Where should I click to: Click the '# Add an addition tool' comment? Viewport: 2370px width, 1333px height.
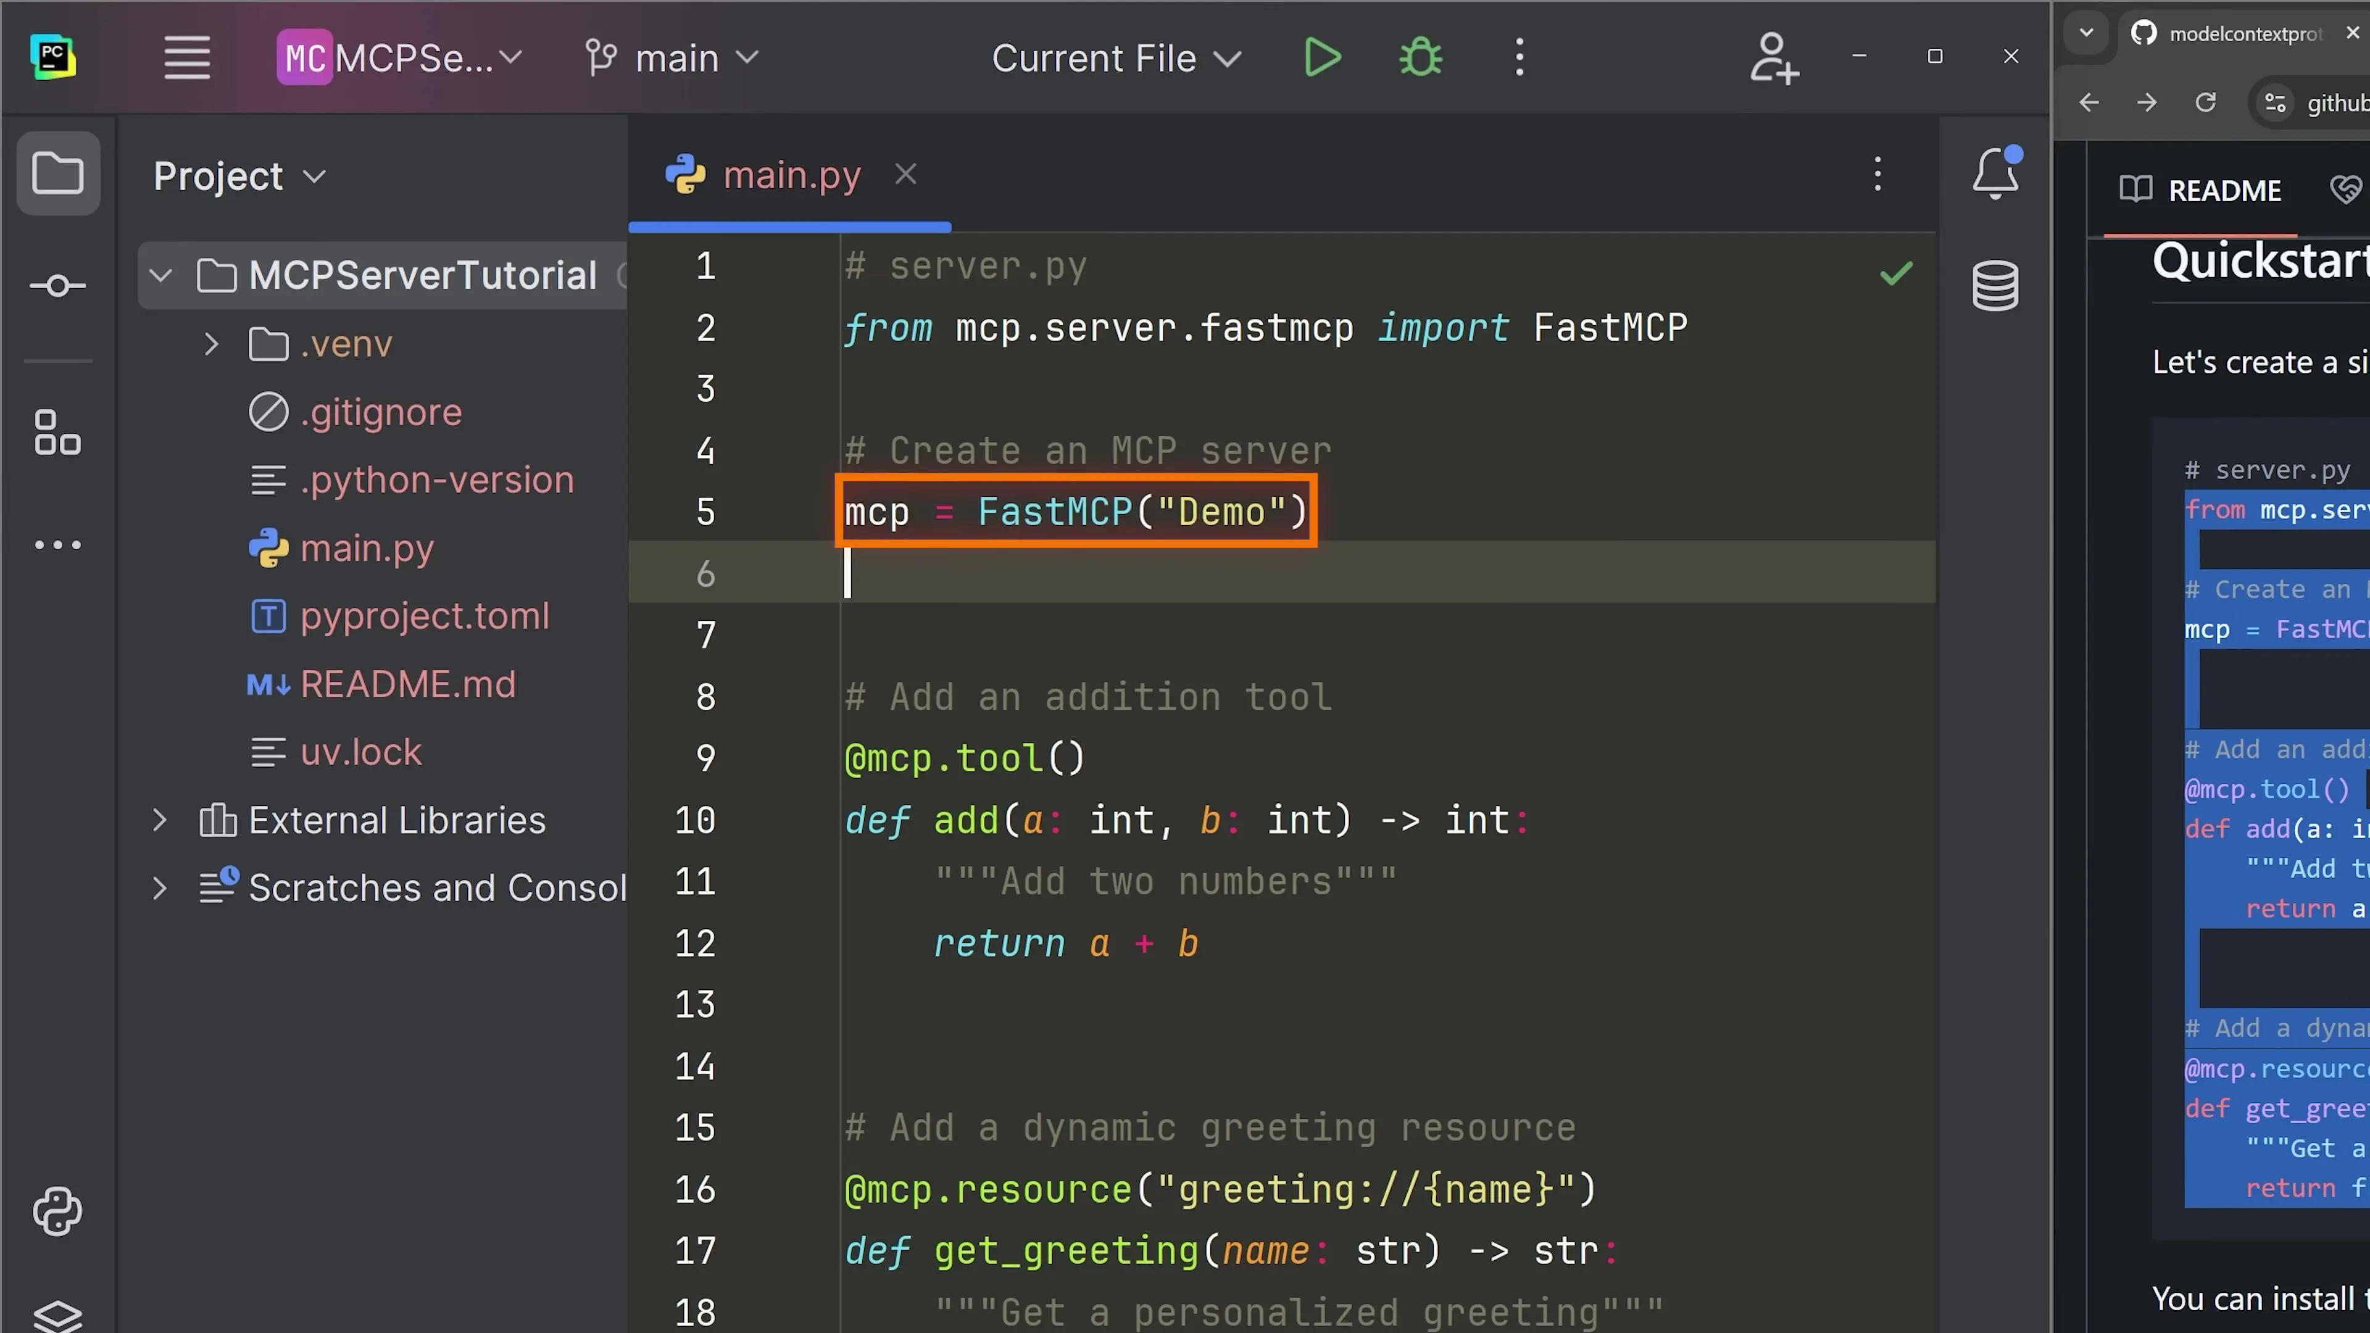pos(1088,696)
